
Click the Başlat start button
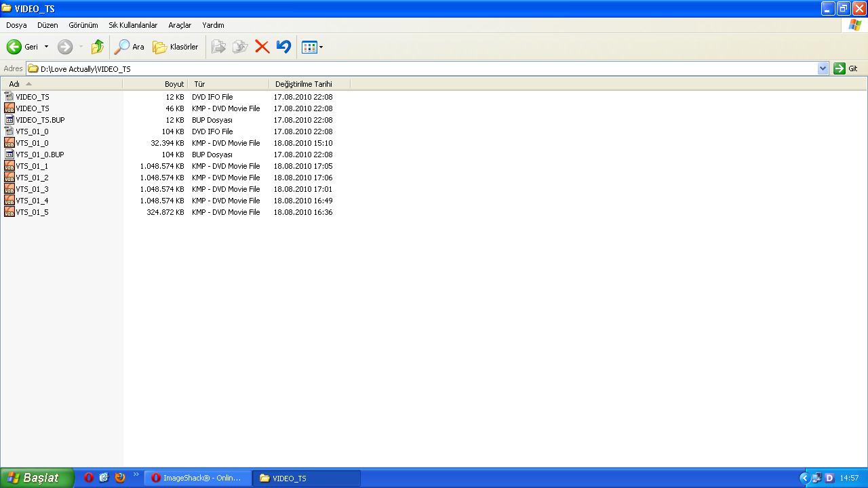37,478
